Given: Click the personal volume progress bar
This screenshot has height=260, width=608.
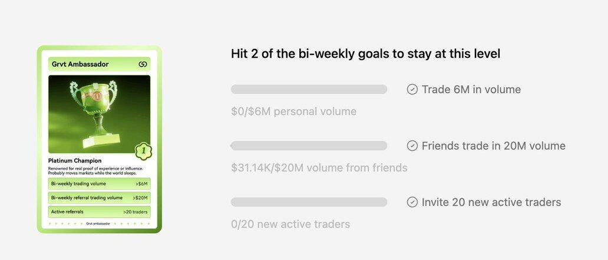Looking at the screenshot, I should [x=309, y=90].
